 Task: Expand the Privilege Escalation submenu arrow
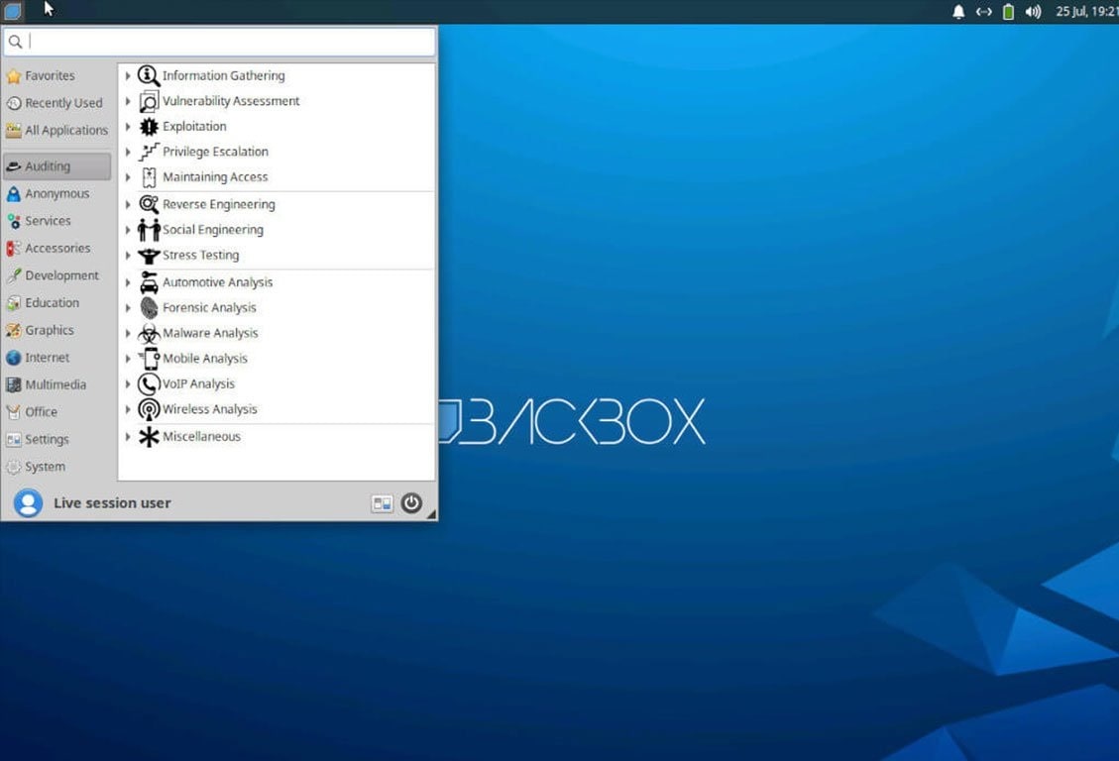pos(128,152)
